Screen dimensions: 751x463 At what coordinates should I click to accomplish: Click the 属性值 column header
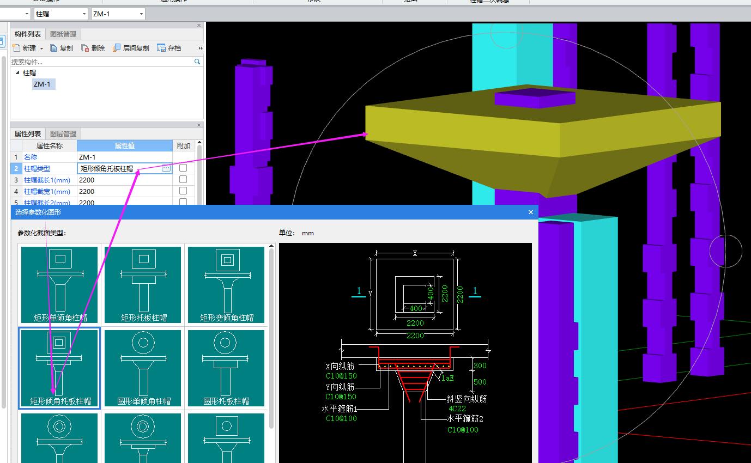tap(125, 145)
